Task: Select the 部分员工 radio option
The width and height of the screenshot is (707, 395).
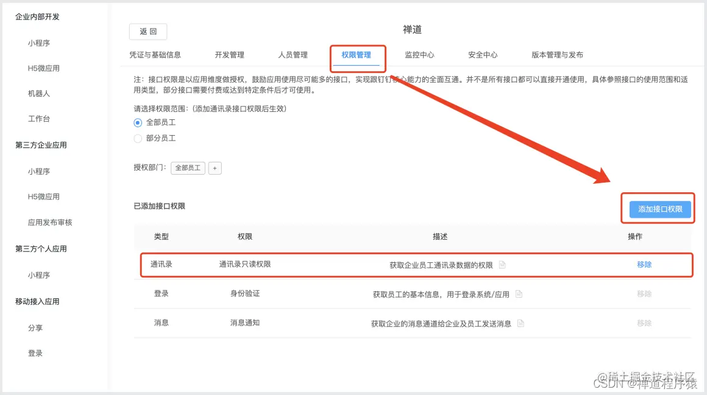Action: [x=137, y=138]
